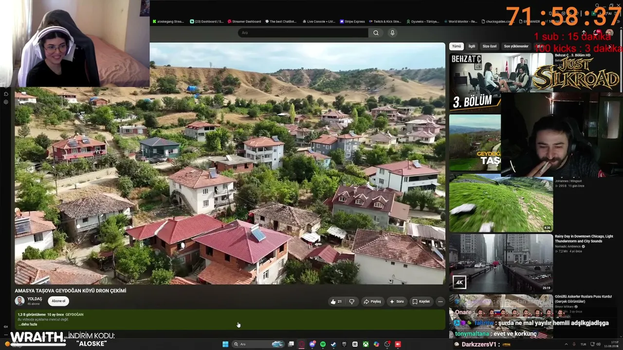
Task: Change keyboard language TUR indicator
Action: click(x=583, y=344)
